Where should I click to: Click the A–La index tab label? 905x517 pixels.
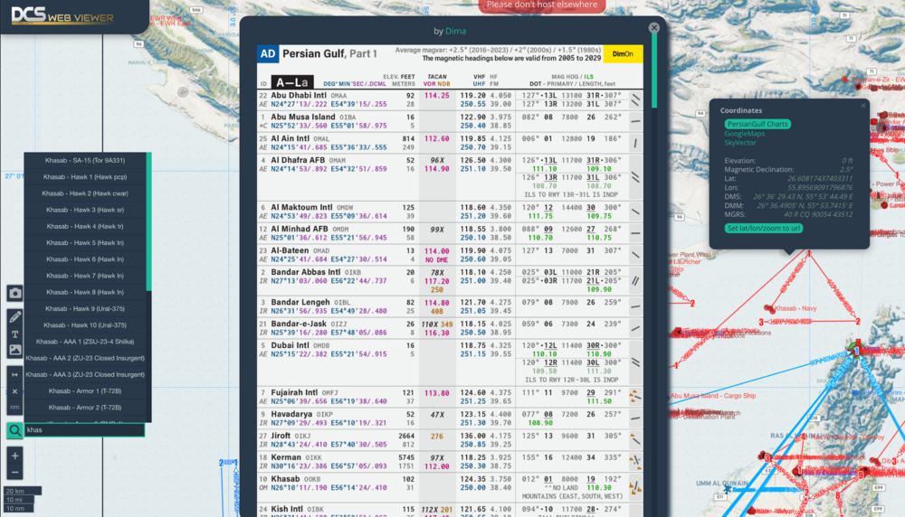pyautogui.click(x=292, y=82)
